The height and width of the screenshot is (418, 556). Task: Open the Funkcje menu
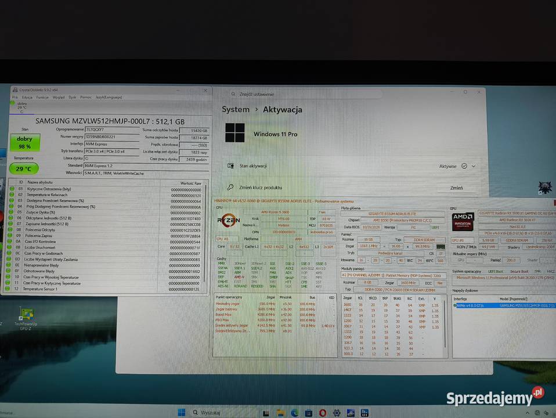click(x=42, y=97)
